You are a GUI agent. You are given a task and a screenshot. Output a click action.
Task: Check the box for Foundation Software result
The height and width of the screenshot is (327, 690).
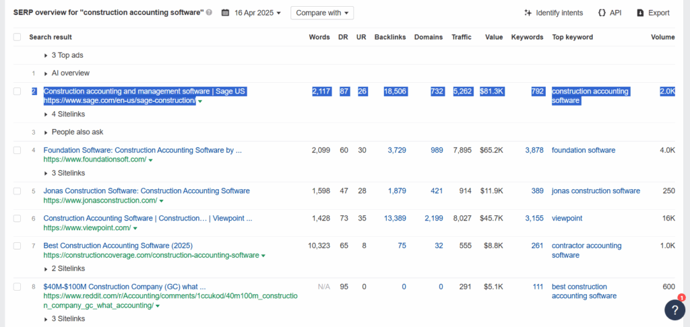[17, 150]
